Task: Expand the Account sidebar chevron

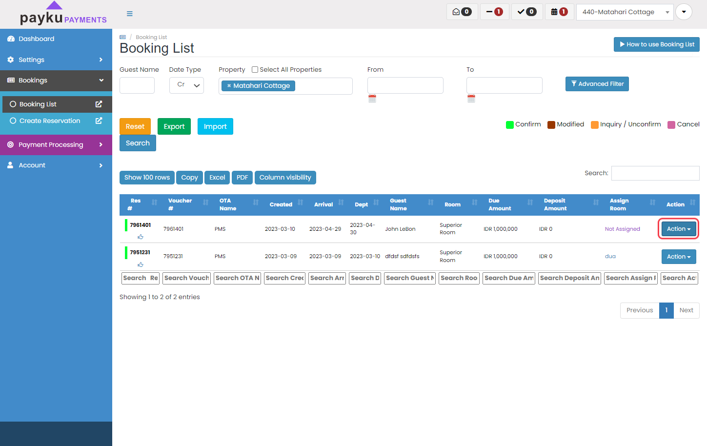Action: (101, 165)
